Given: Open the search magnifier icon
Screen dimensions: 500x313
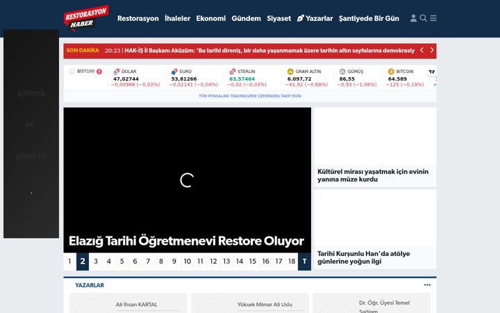Looking at the screenshot, I should (423, 18).
